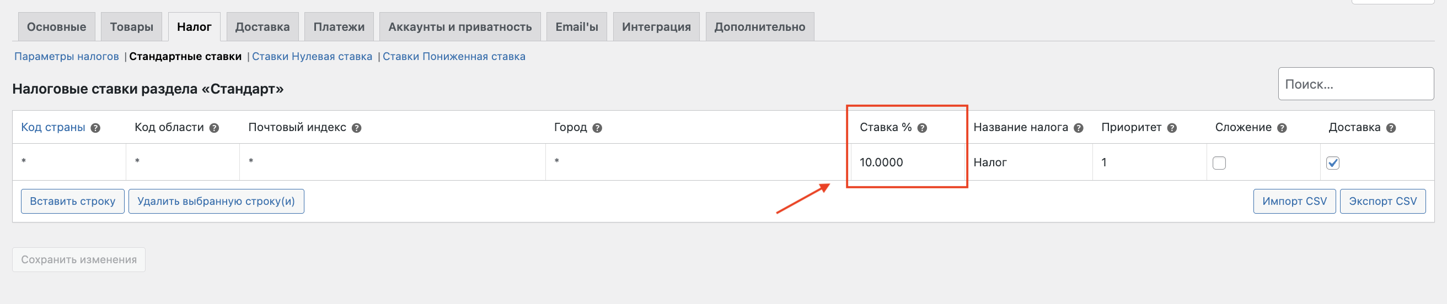
Task: Click help icon next to Код страны
Action: (x=95, y=128)
